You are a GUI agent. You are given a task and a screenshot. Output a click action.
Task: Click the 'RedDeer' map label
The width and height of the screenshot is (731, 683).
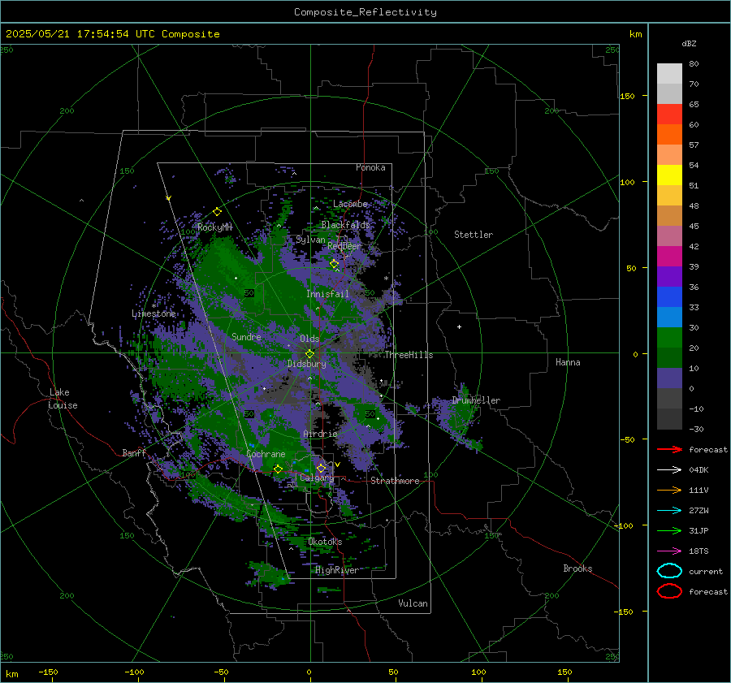click(x=344, y=246)
